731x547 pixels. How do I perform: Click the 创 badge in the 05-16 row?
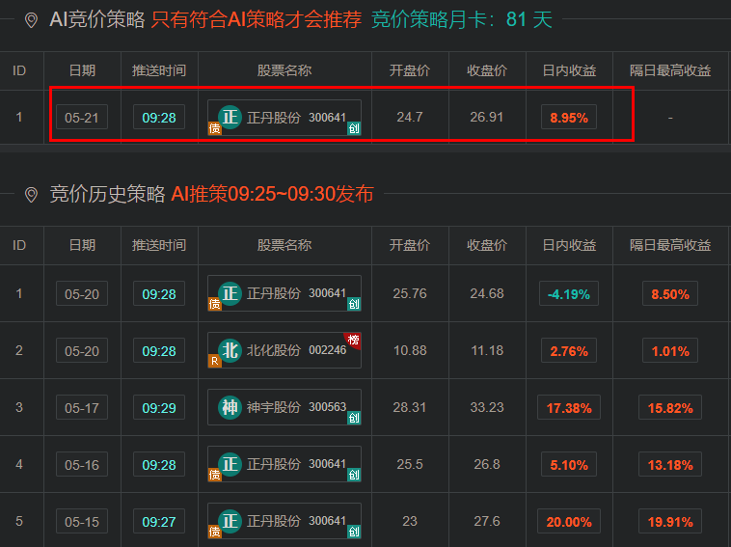(x=354, y=475)
